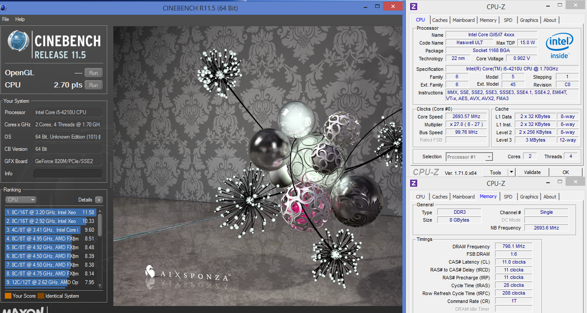Click the Core Voltage value 0.902 V
The image size is (587, 313).
point(522,58)
